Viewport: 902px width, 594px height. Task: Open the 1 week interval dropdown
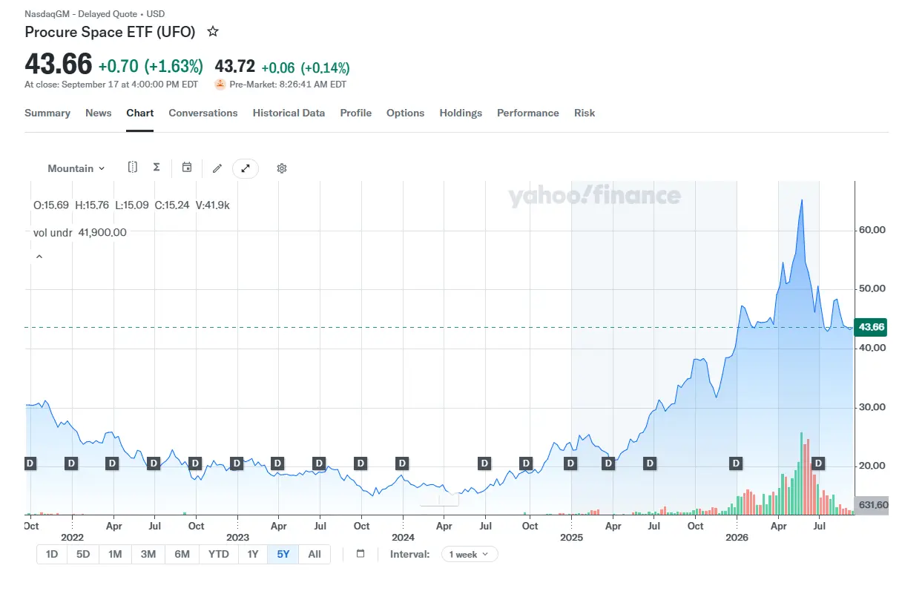(470, 554)
